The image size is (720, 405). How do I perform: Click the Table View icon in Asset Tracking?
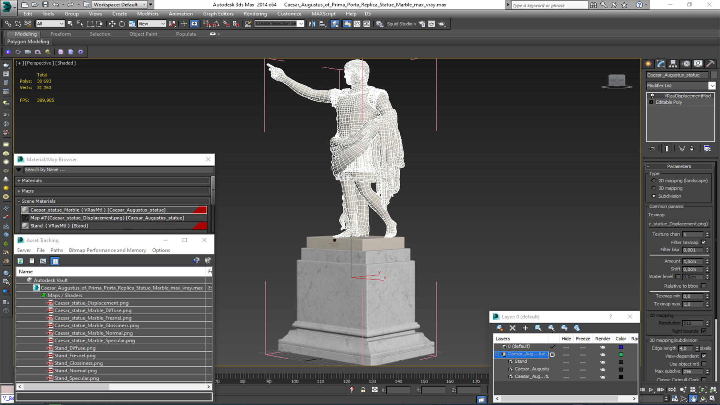tap(55, 261)
